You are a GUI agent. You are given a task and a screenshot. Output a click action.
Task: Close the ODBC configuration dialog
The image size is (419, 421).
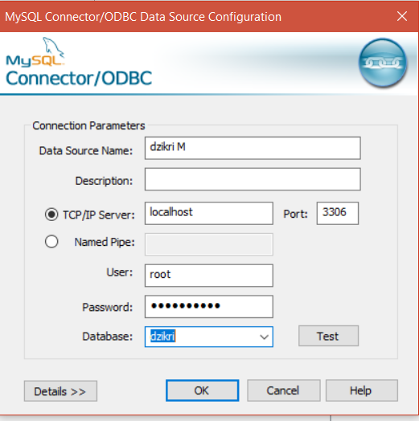point(402,16)
